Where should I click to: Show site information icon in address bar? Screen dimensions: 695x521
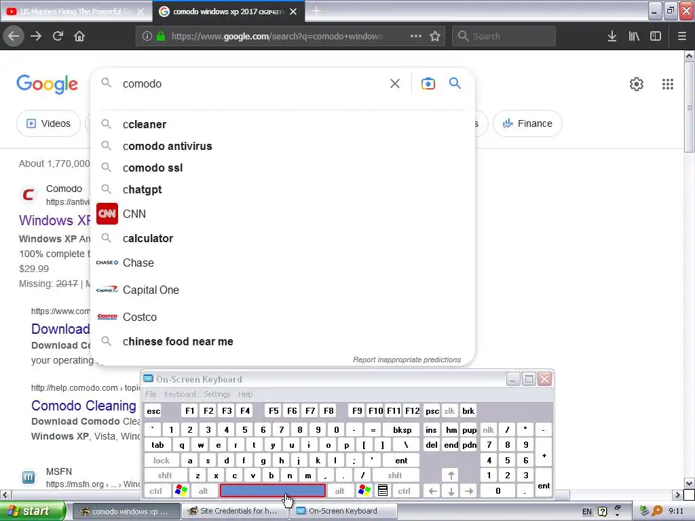(147, 36)
